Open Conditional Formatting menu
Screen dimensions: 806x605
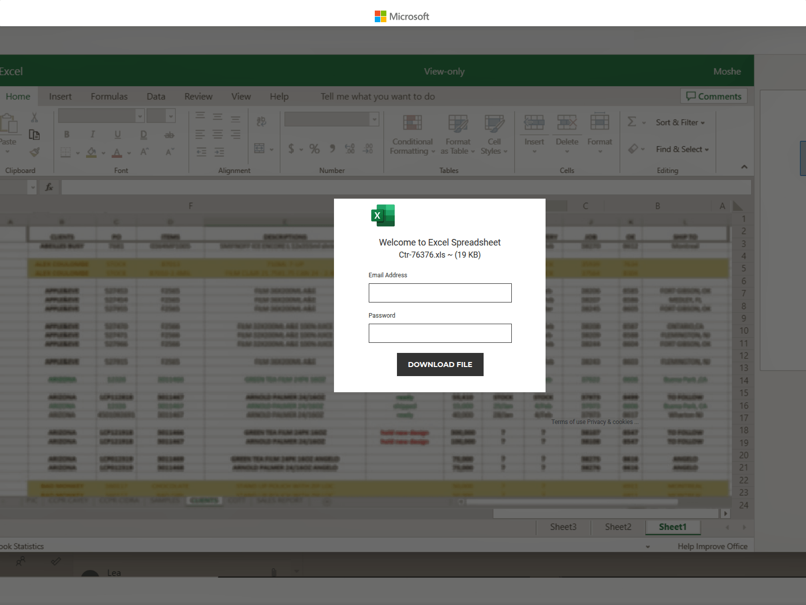click(412, 135)
